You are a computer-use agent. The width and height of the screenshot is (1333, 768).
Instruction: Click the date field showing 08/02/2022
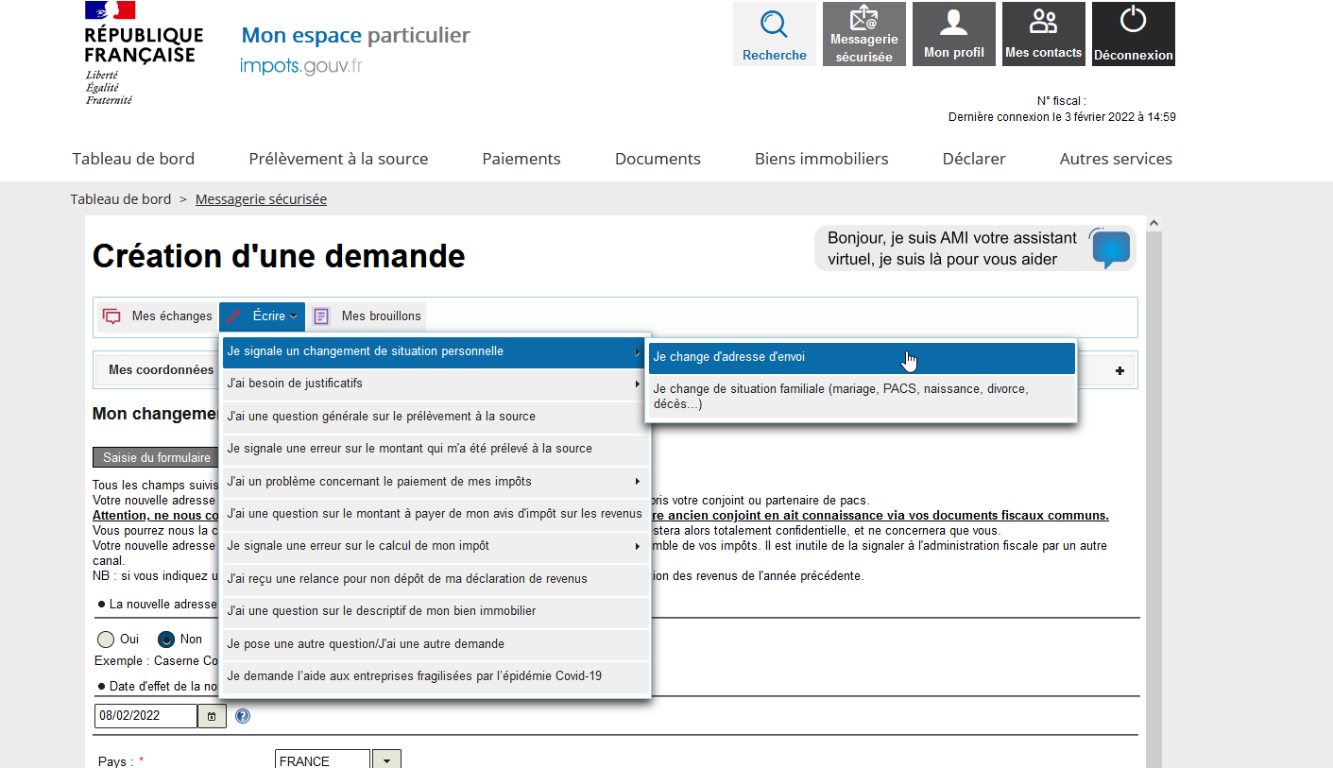point(145,716)
